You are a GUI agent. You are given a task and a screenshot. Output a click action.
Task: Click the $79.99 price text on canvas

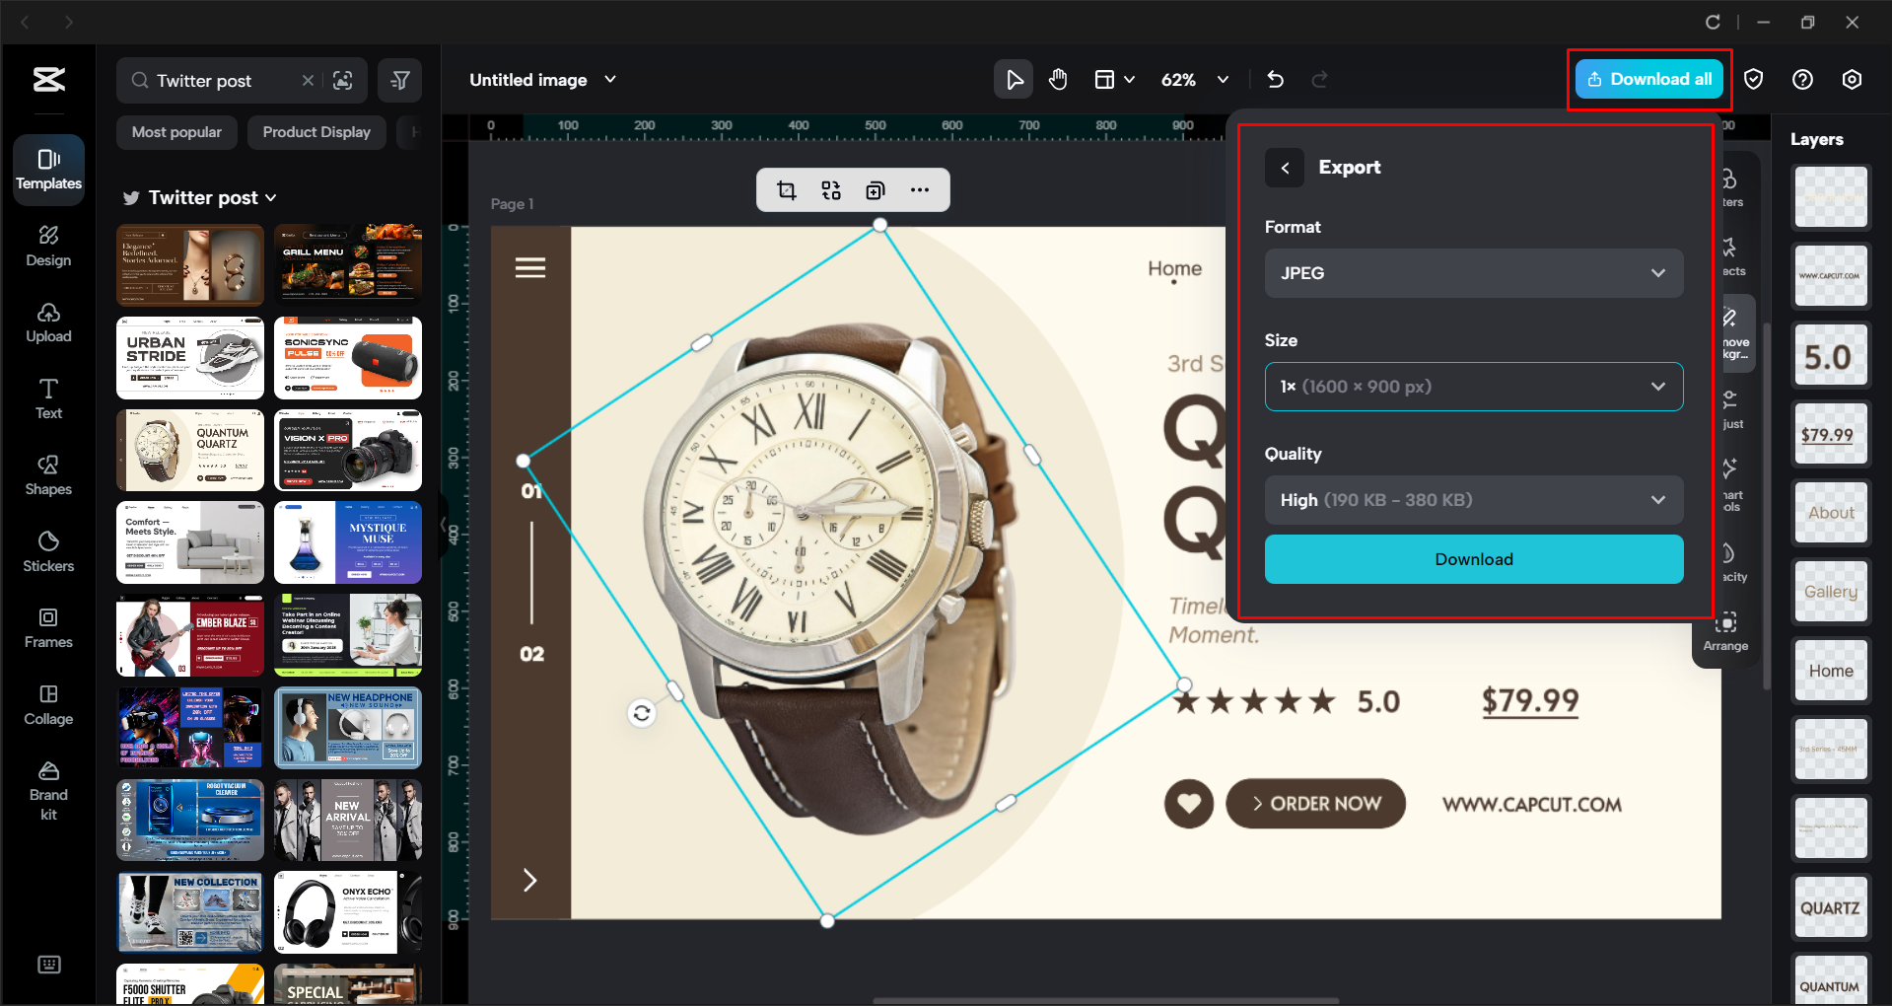click(x=1530, y=700)
